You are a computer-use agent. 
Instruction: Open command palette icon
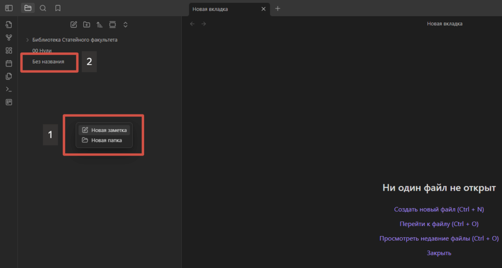click(9, 89)
